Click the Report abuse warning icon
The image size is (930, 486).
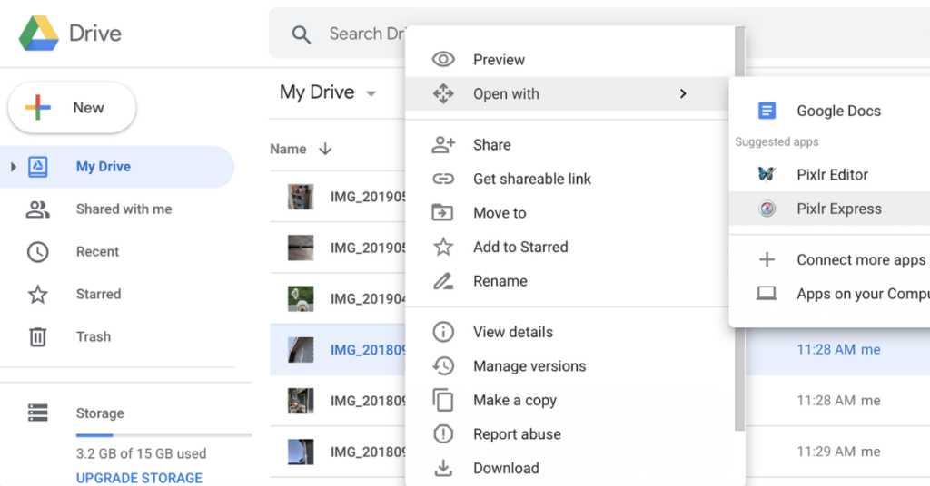[x=443, y=434]
